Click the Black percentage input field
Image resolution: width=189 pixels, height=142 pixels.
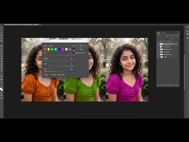click(x=72, y=69)
